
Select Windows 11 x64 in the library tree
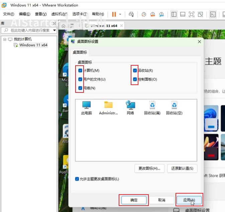(33, 45)
